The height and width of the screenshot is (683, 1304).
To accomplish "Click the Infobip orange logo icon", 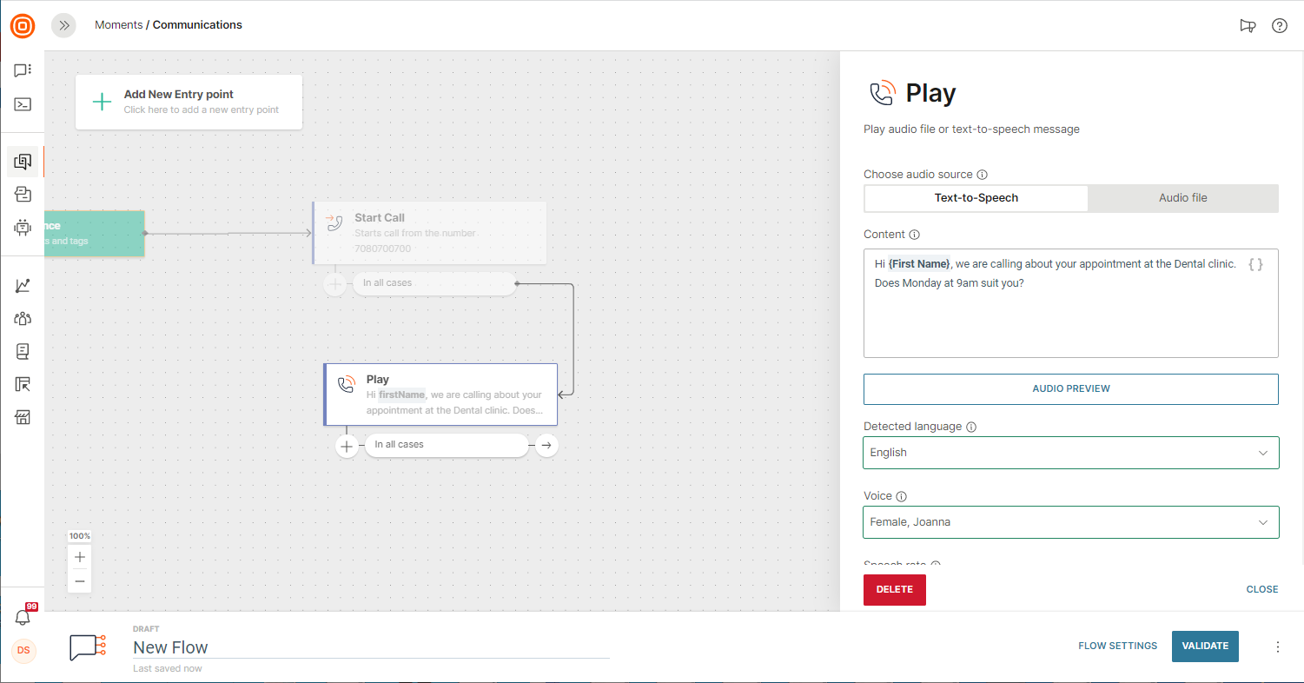I will [x=23, y=26].
